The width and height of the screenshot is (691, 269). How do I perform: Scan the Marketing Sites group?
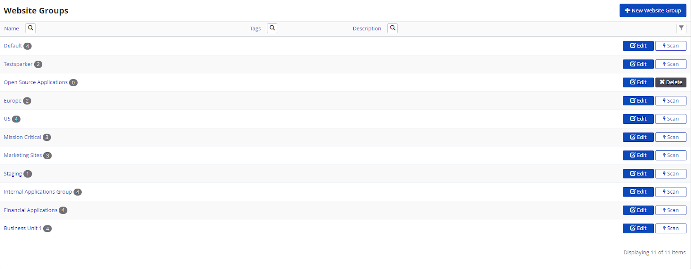(x=671, y=155)
